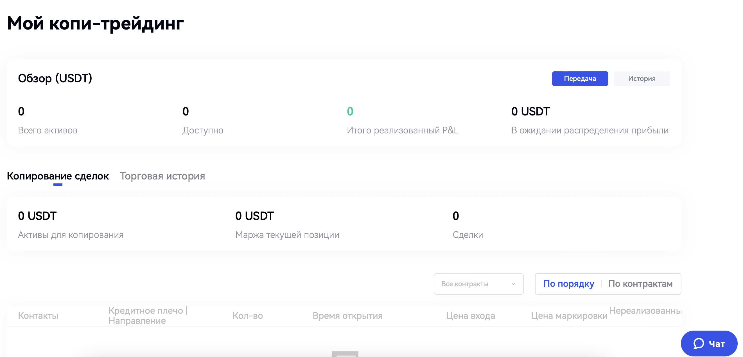Open the Все контракты dropdown

(x=478, y=284)
